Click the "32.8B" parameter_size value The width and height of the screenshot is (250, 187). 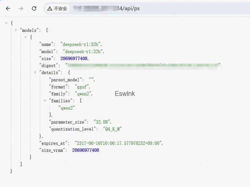tap(102, 122)
